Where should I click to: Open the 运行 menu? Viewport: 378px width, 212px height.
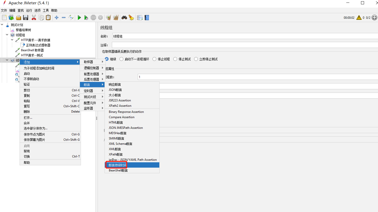(x=29, y=10)
